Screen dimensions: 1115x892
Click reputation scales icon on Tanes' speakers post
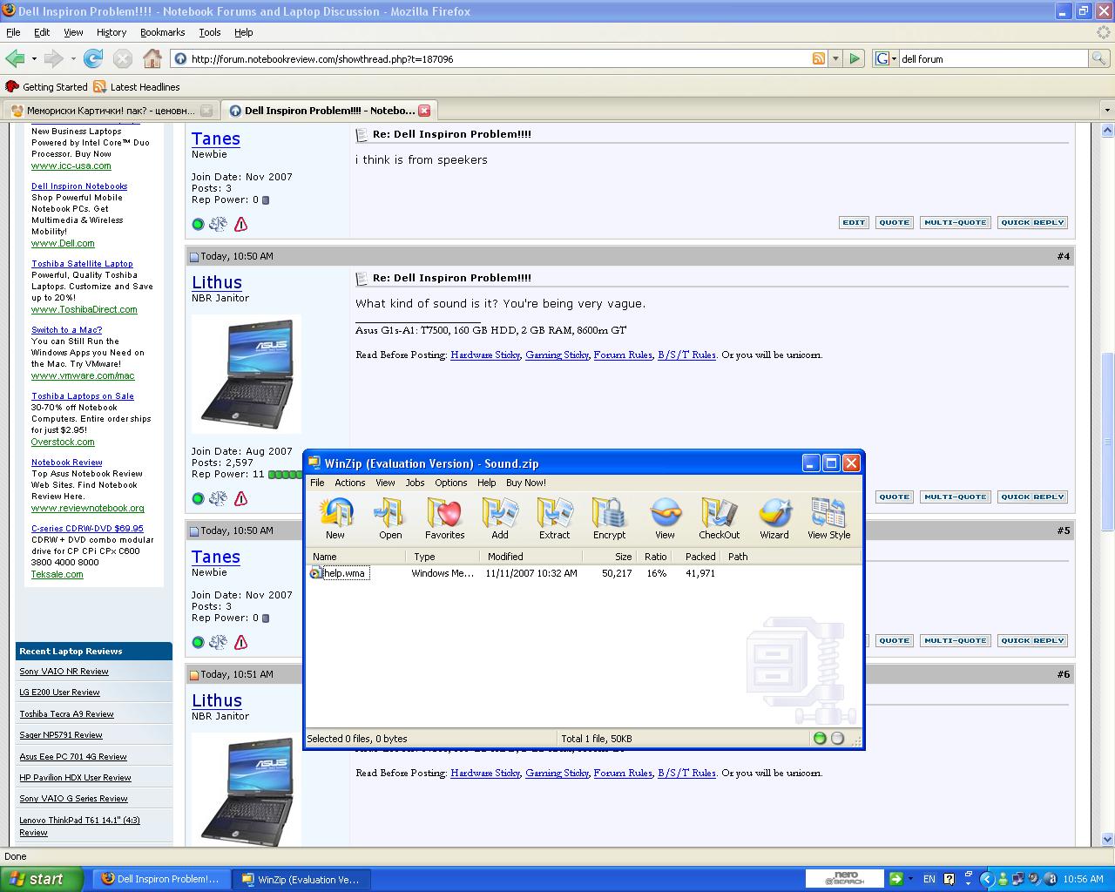click(218, 224)
